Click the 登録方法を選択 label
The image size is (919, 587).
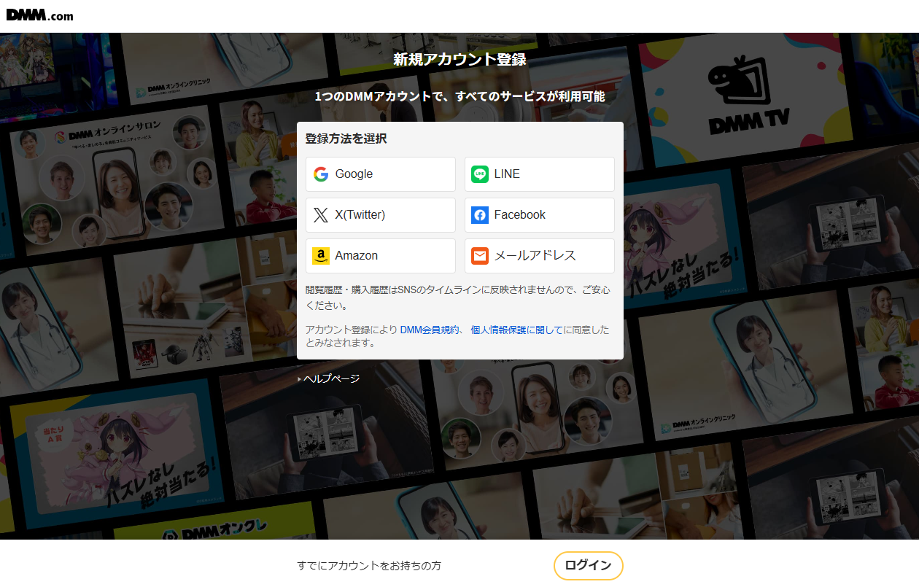346,139
